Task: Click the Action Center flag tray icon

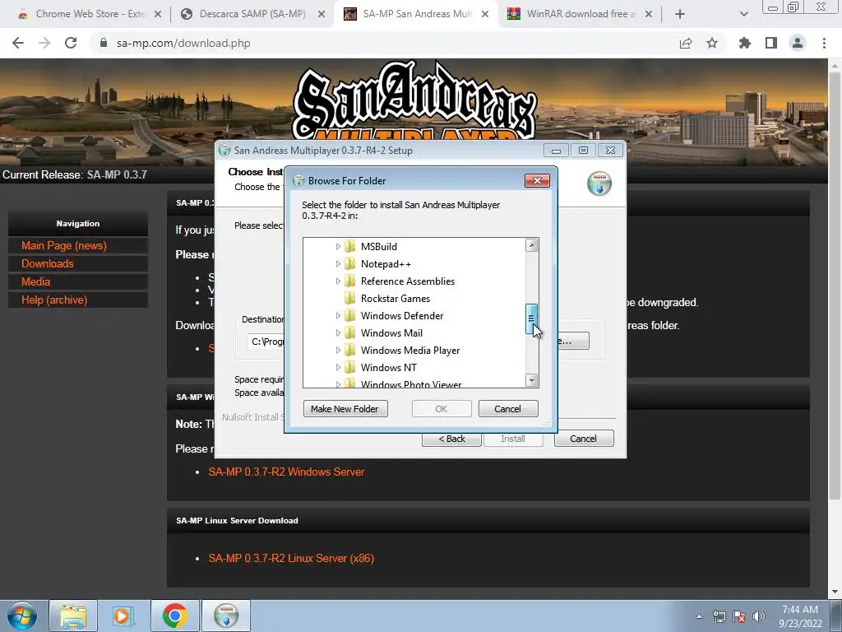Action: [739, 616]
